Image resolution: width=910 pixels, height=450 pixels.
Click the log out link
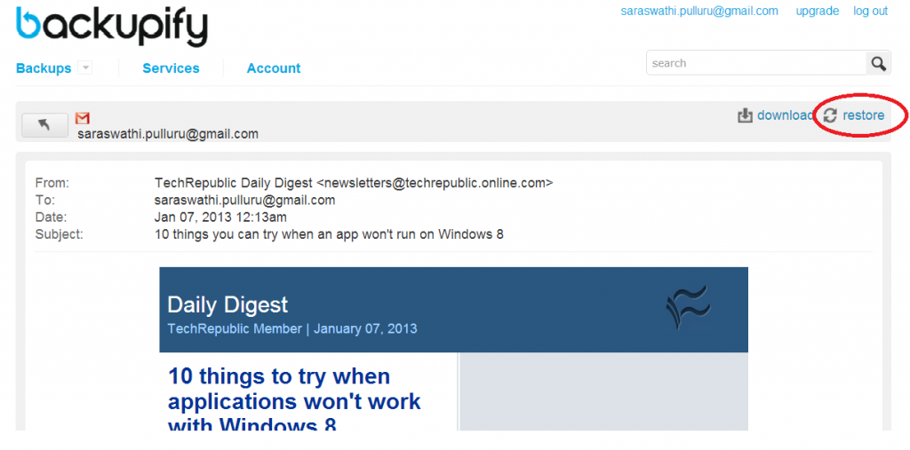871,11
